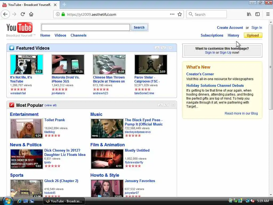The image size is (273, 205).
Task: Open the Parov Stelar Catgroove thumbnail
Action: pyautogui.click(x=151, y=65)
